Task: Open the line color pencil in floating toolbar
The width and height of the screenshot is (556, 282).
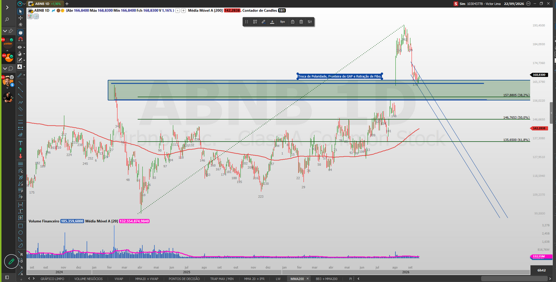Action: 263,21
